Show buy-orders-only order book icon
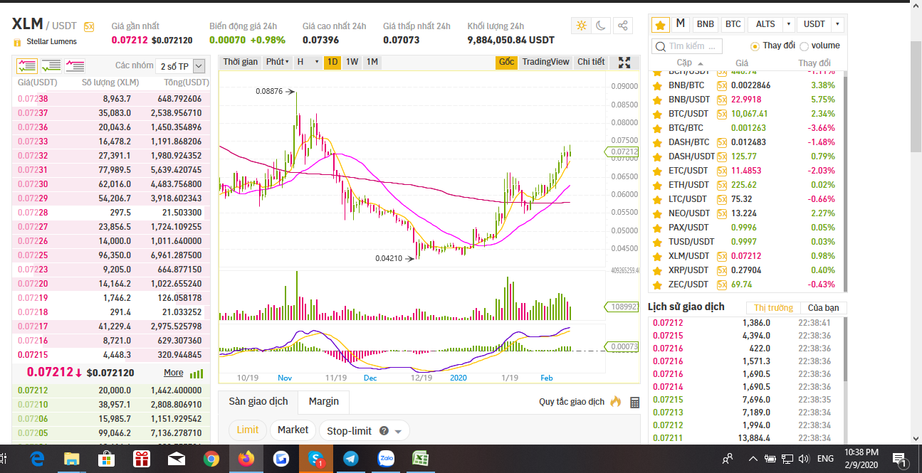922x473 pixels. [51, 65]
